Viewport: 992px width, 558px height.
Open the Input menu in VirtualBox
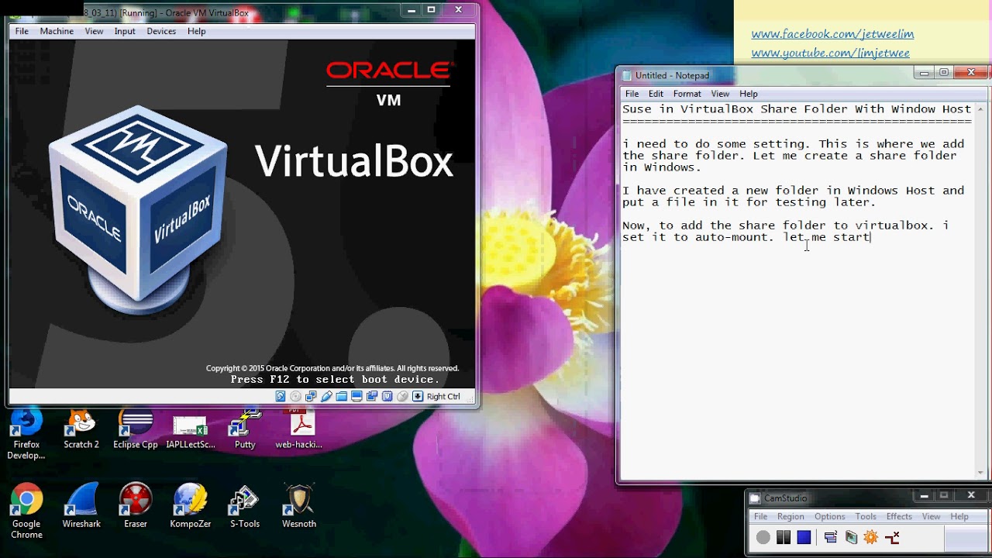(125, 31)
